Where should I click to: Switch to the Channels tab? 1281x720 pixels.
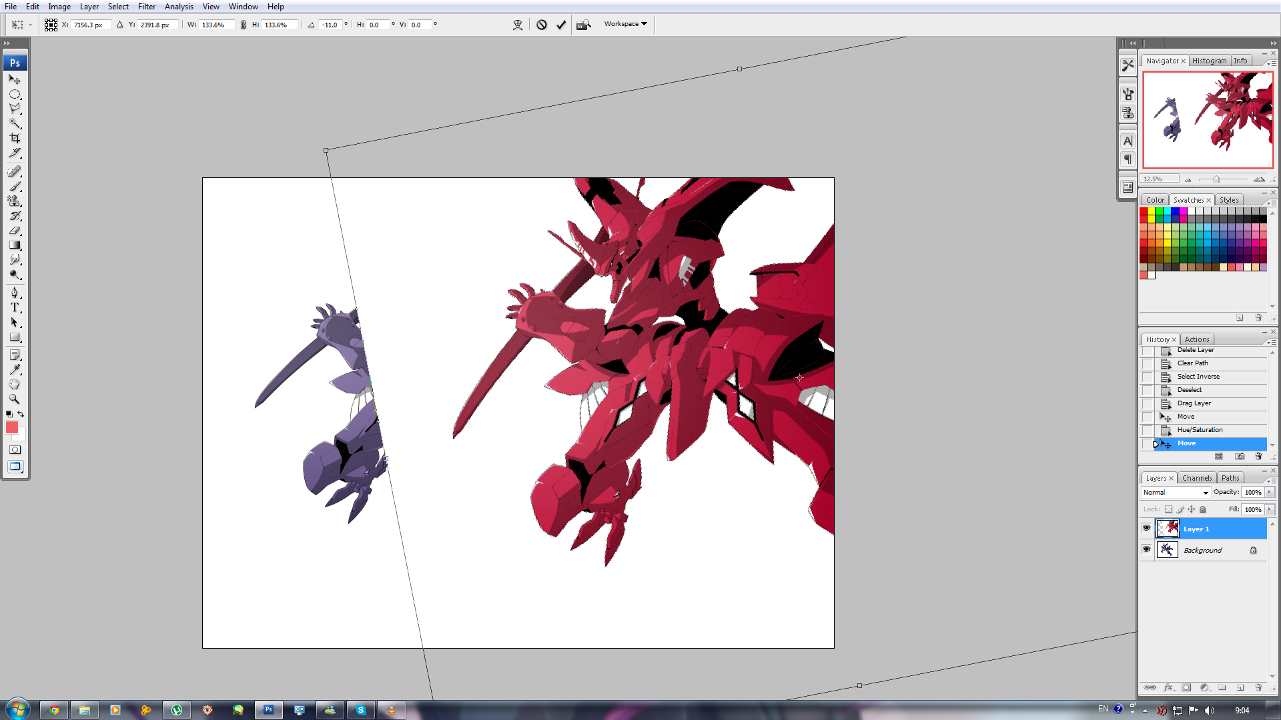tap(1197, 478)
